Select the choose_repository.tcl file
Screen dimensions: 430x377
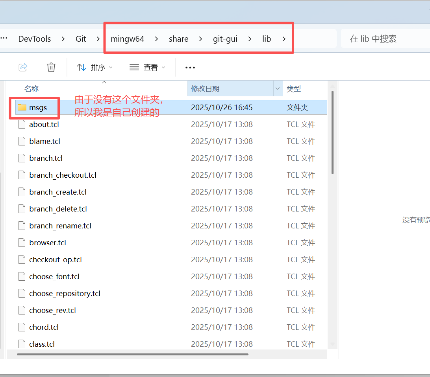click(171, 294)
